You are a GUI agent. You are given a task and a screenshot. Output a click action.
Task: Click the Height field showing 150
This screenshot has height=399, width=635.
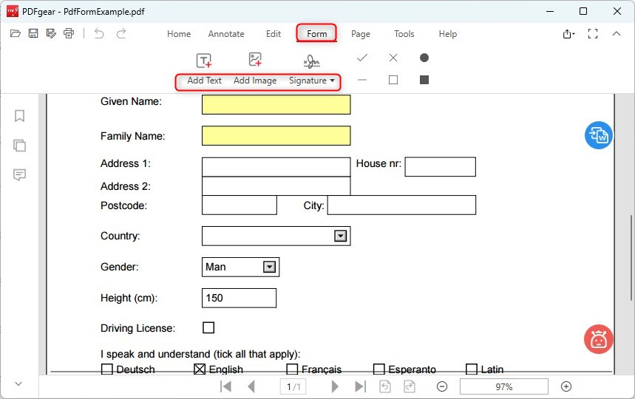pyautogui.click(x=239, y=299)
